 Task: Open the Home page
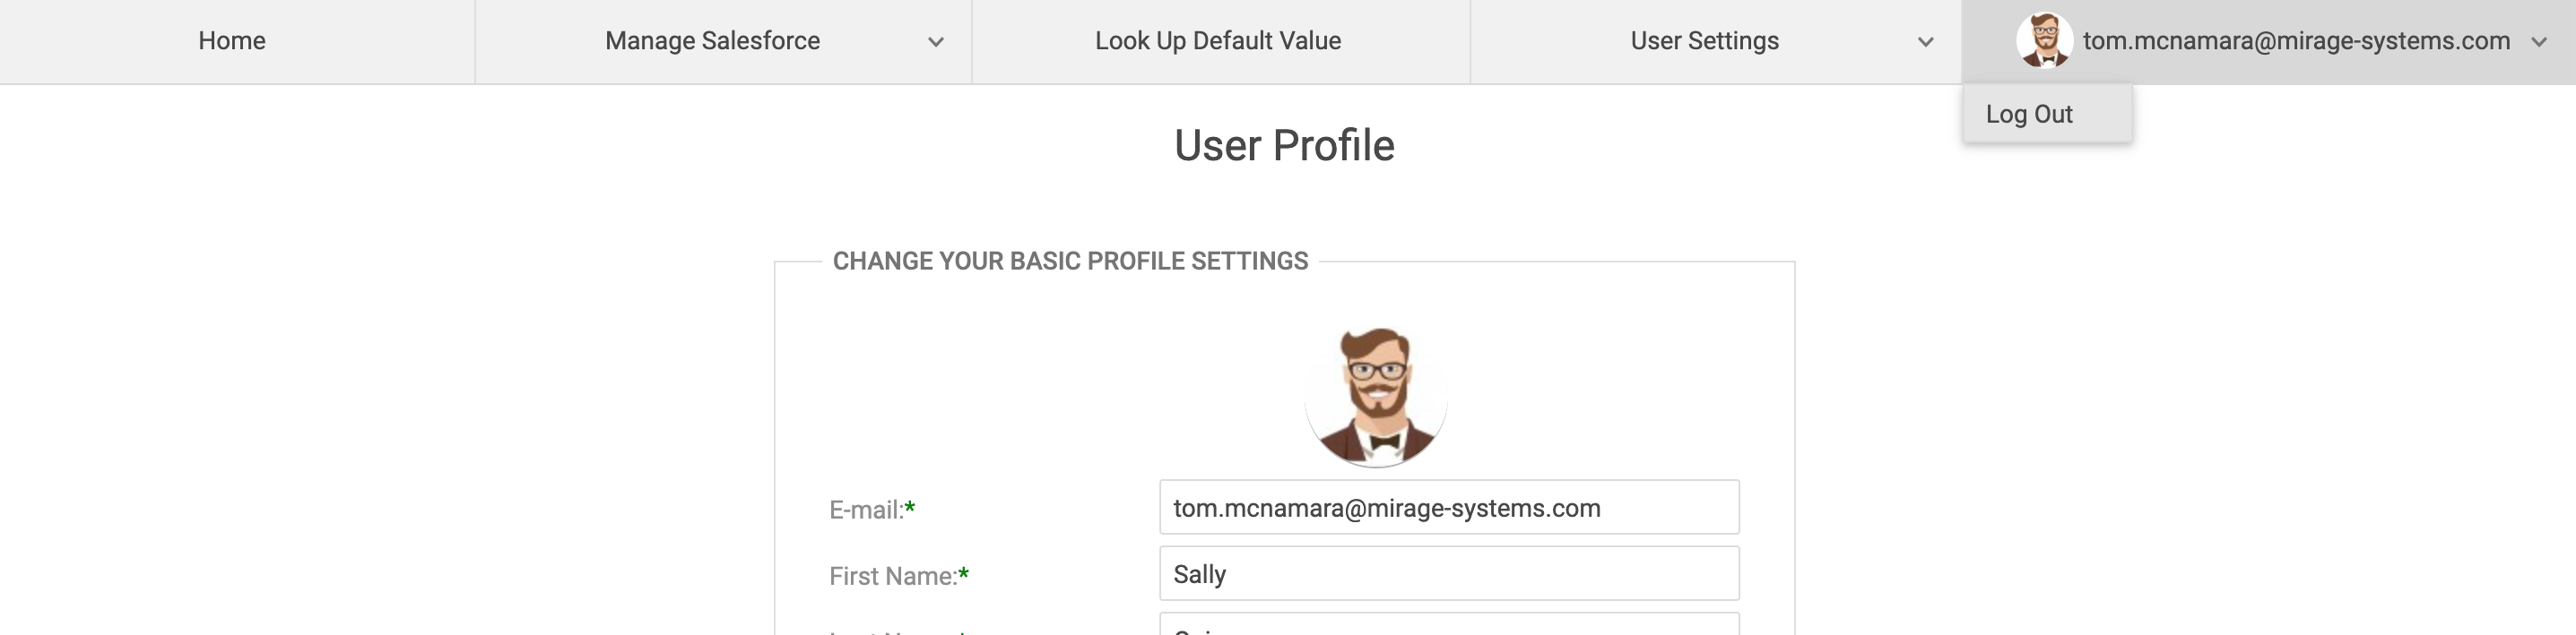coord(232,41)
